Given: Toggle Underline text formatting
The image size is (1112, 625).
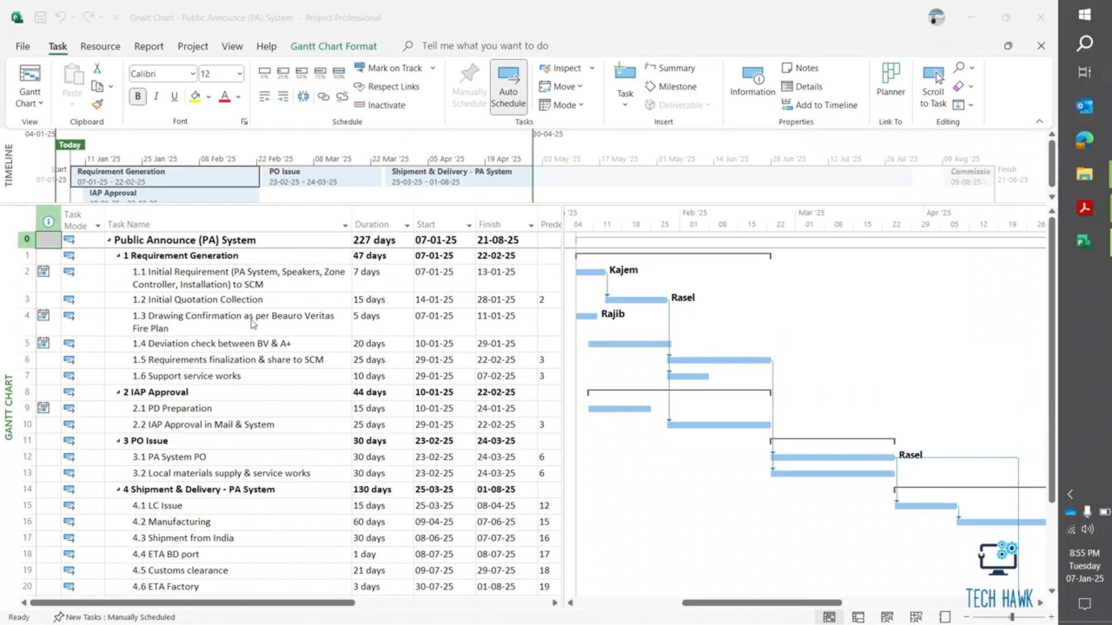Looking at the screenshot, I should tap(174, 97).
